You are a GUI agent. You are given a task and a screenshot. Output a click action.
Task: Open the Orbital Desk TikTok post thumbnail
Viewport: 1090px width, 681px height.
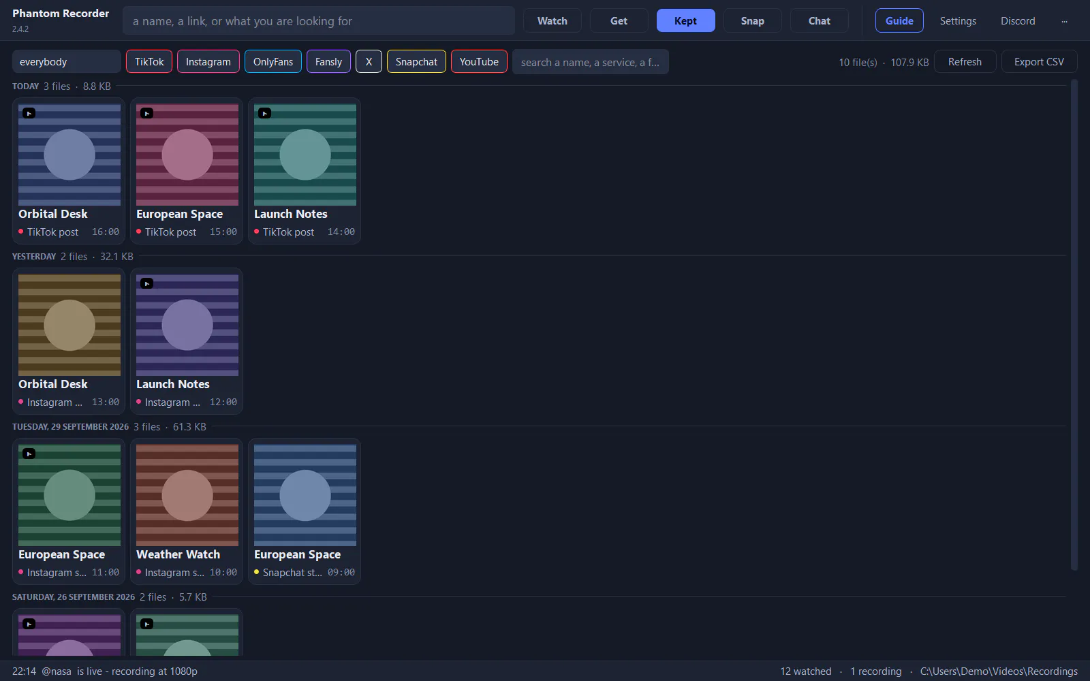click(69, 155)
